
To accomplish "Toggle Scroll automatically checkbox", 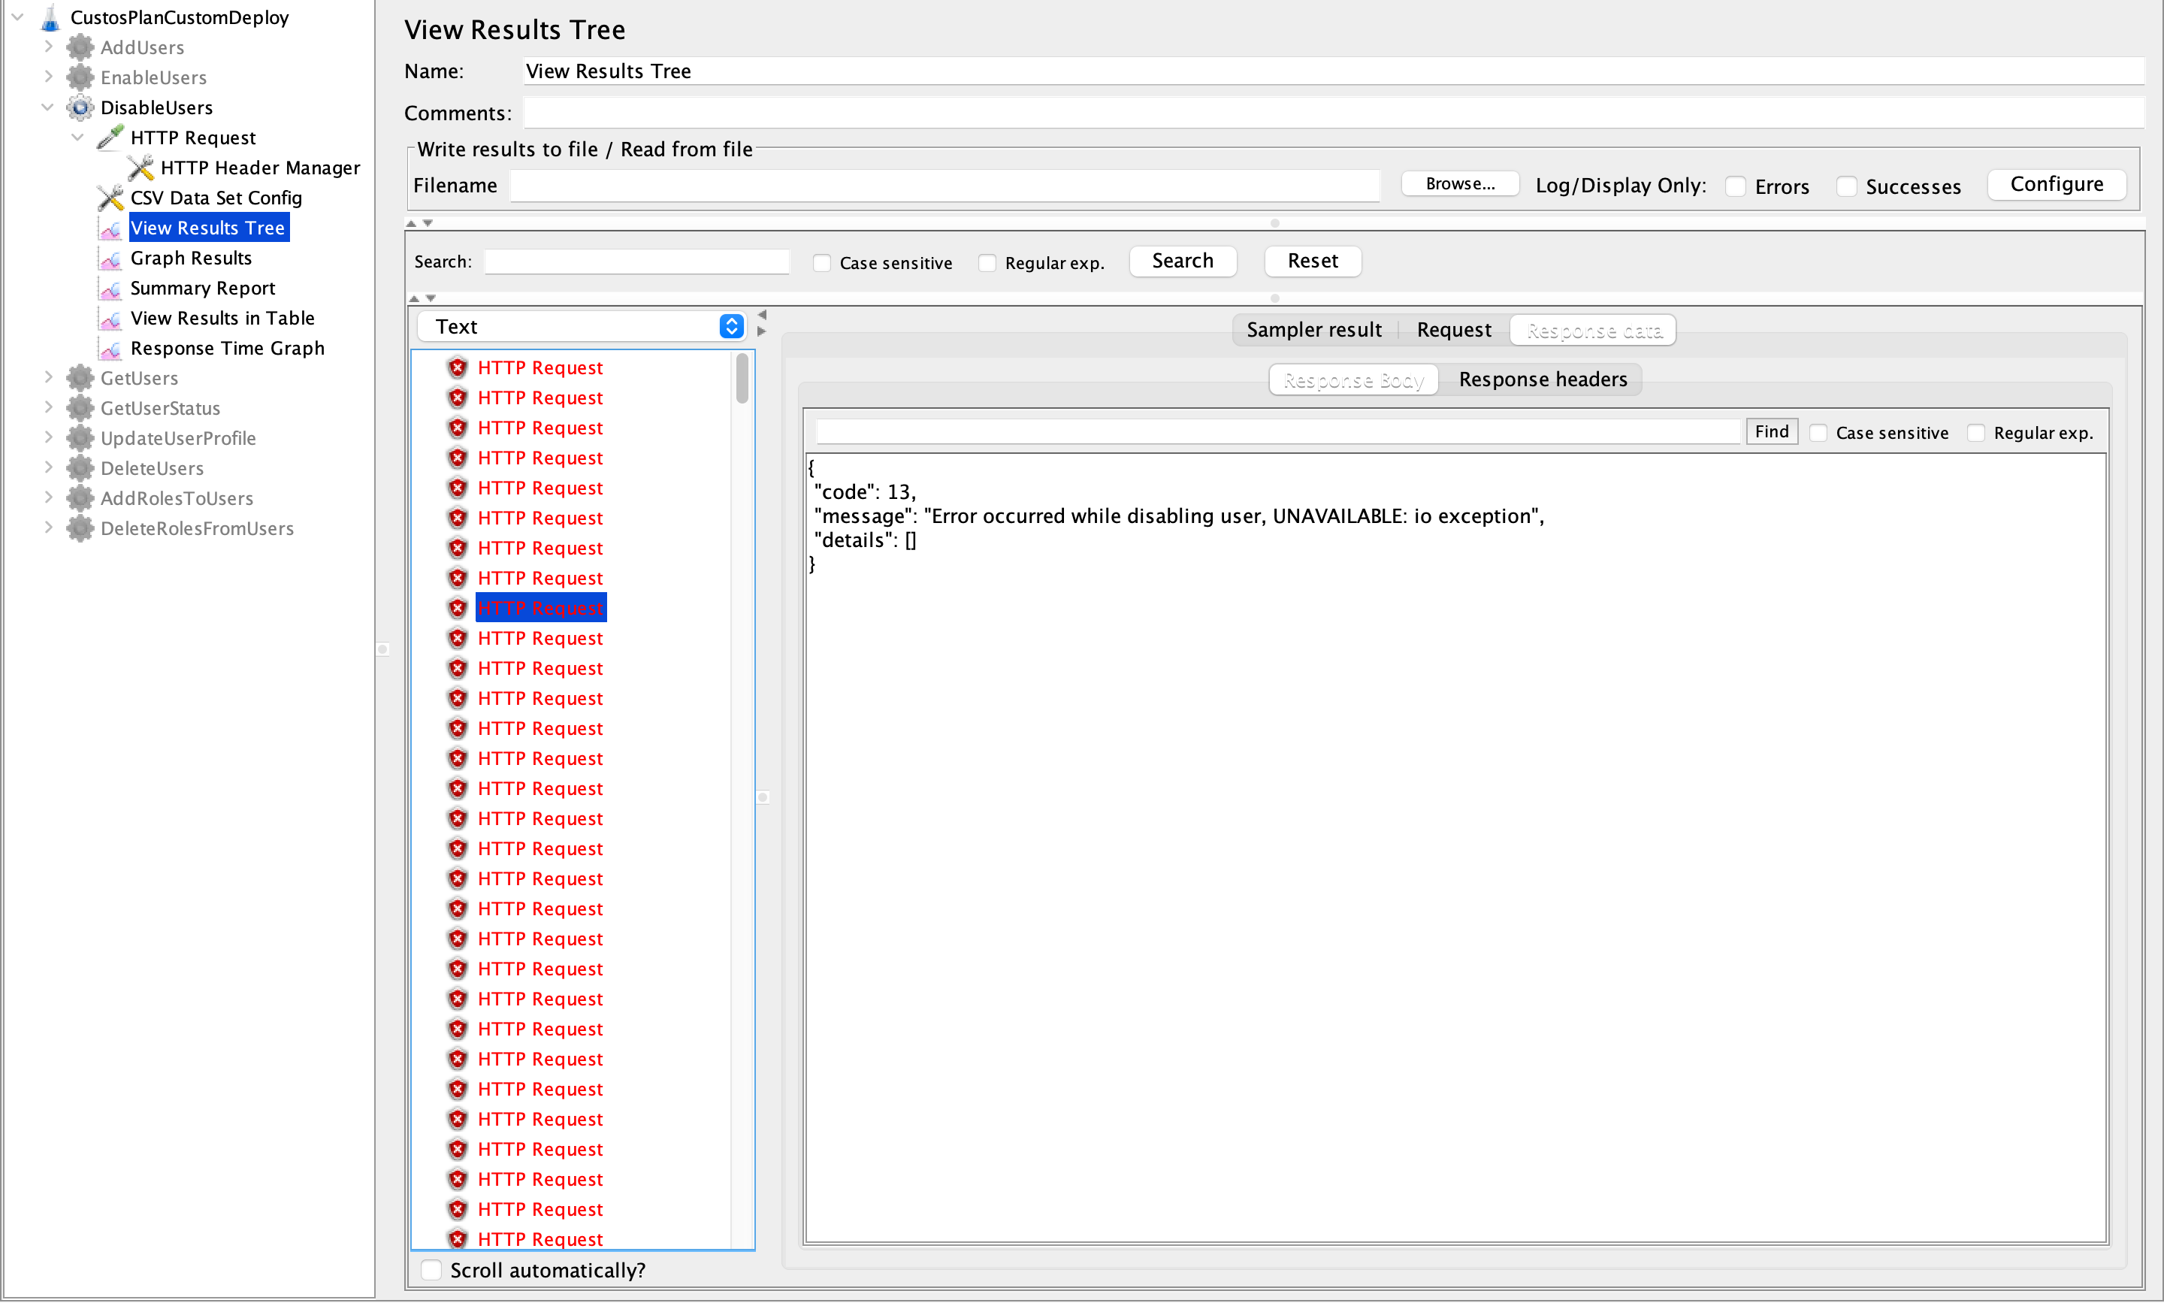I will coord(431,1270).
